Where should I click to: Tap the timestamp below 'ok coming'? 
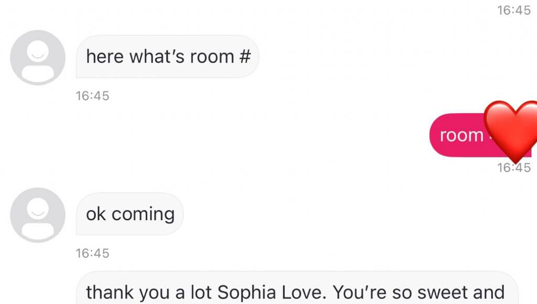pos(92,253)
